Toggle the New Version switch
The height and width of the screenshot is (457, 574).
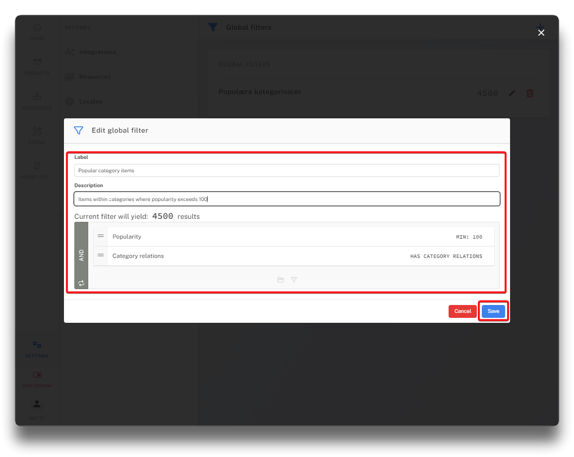[x=37, y=375]
